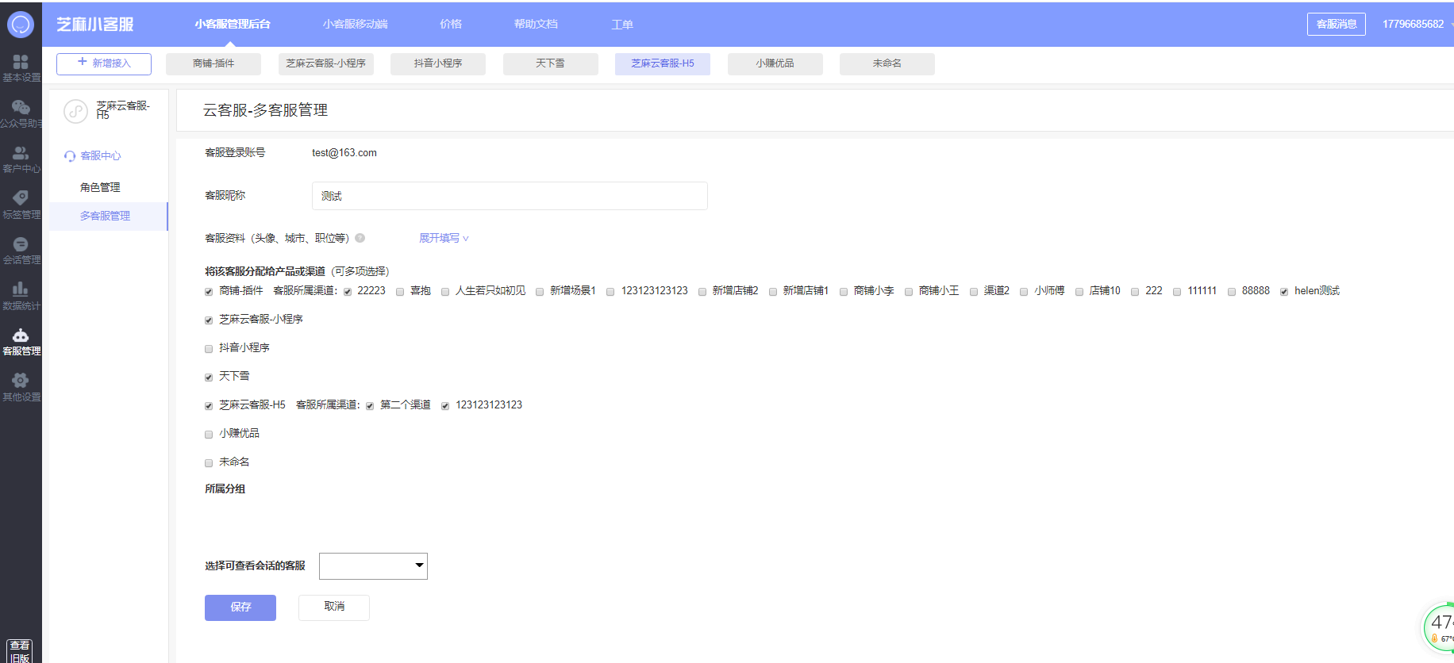The height and width of the screenshot is (663, 1454).
Task: Toggle the 店铺10 channel checkbox
Action: pos(1079,292)
